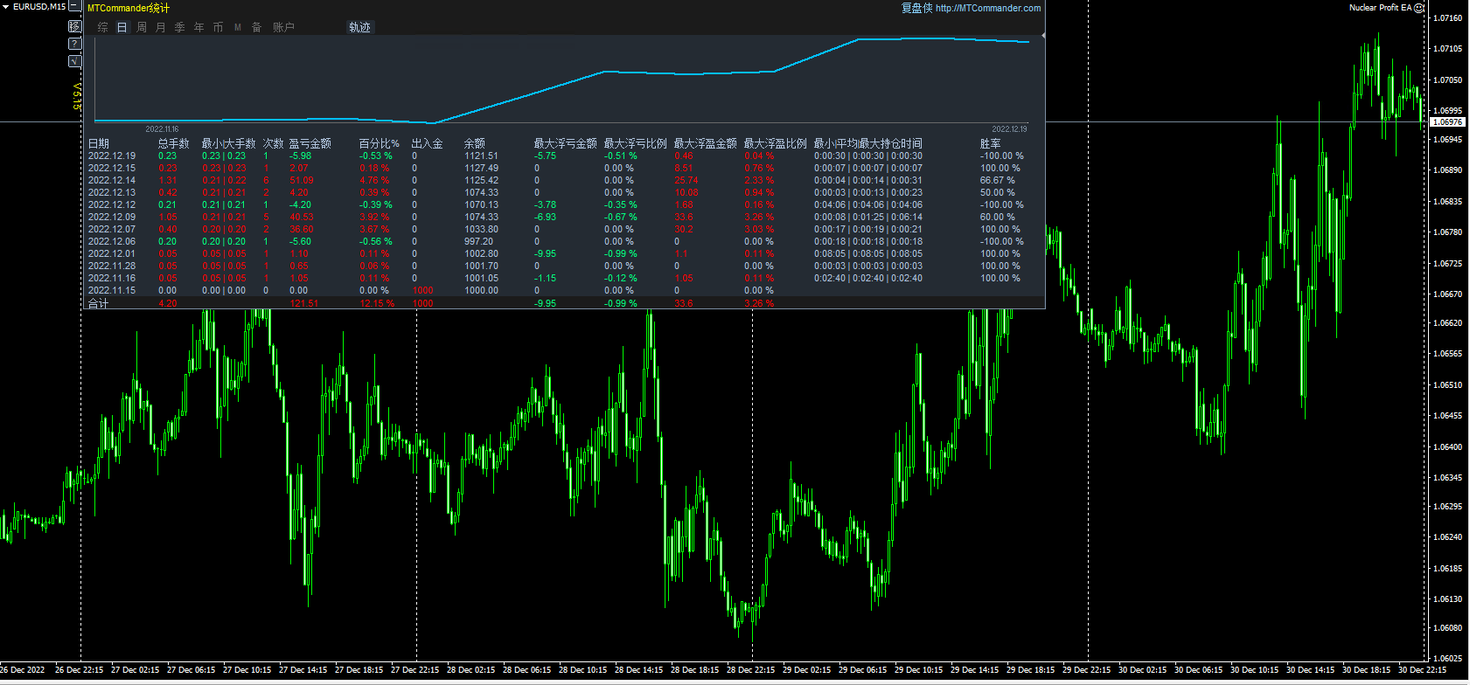This screenshot has width=1470, height=685.
Task: Select the 'M' tab
Action: (238, 28)
